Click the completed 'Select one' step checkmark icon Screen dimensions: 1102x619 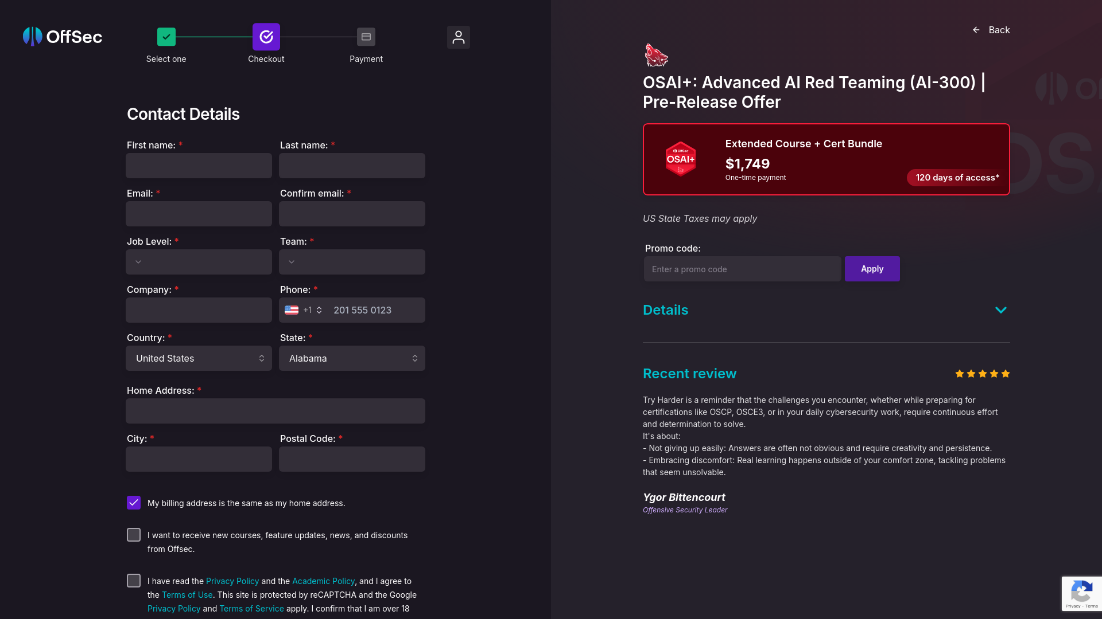pyautogui.click(x=166, y=36)
